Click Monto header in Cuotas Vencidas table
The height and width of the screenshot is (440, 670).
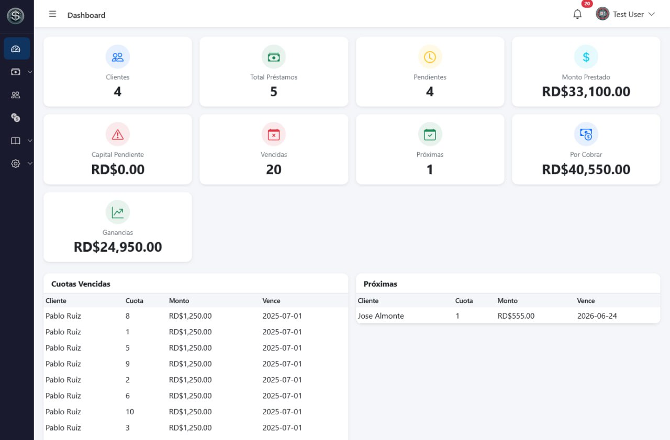(179, 301)
